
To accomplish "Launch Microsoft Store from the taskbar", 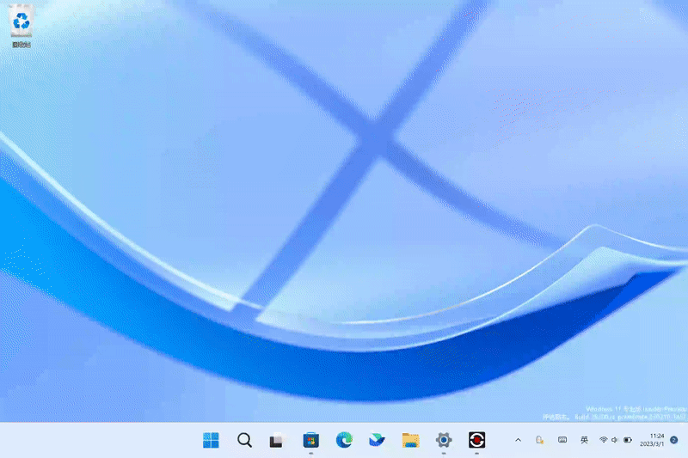I will pyautogui.click(x=310, y=440).
